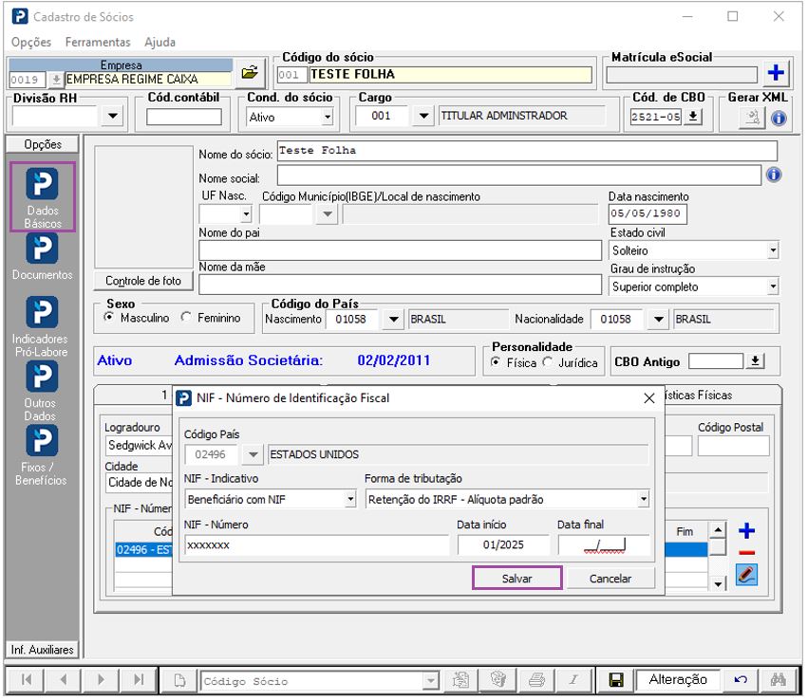The width and height of the screenshot is (807, 700).
Task: Select the Masculino radio button
Action: 109,318
